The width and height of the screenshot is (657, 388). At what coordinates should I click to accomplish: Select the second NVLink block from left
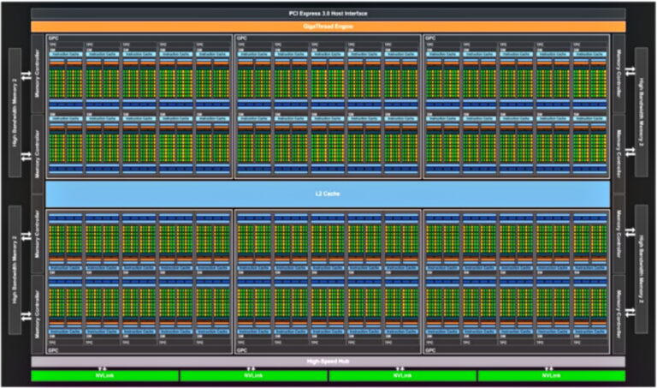(253, 375)
